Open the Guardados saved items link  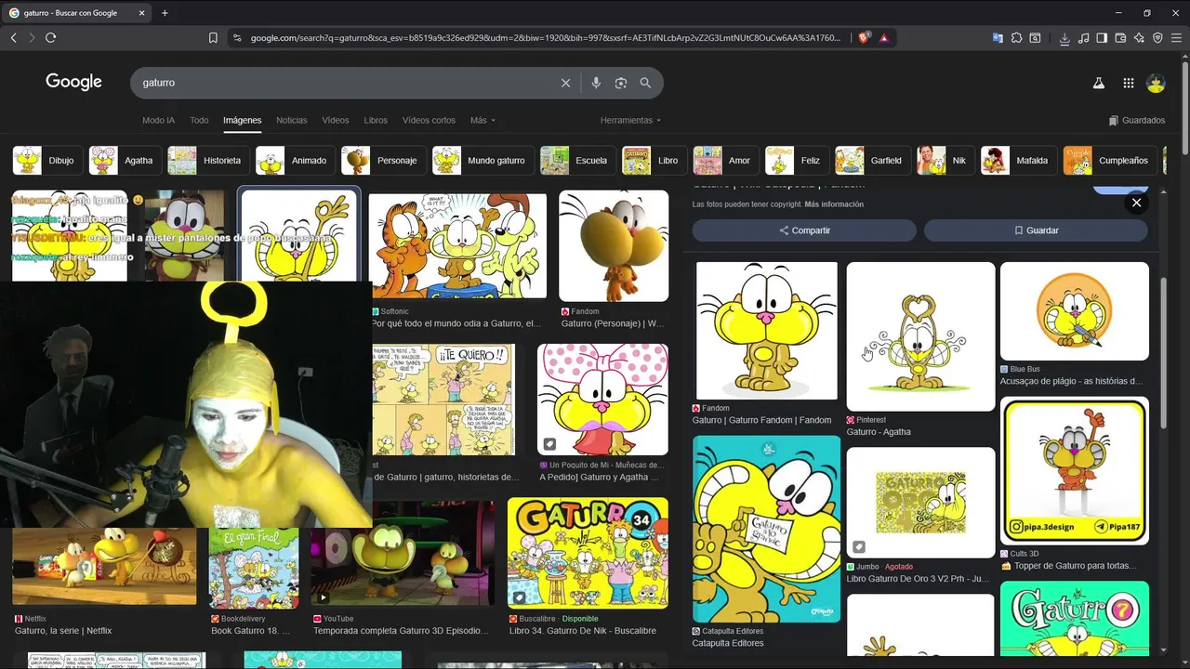coord(1137,120)
